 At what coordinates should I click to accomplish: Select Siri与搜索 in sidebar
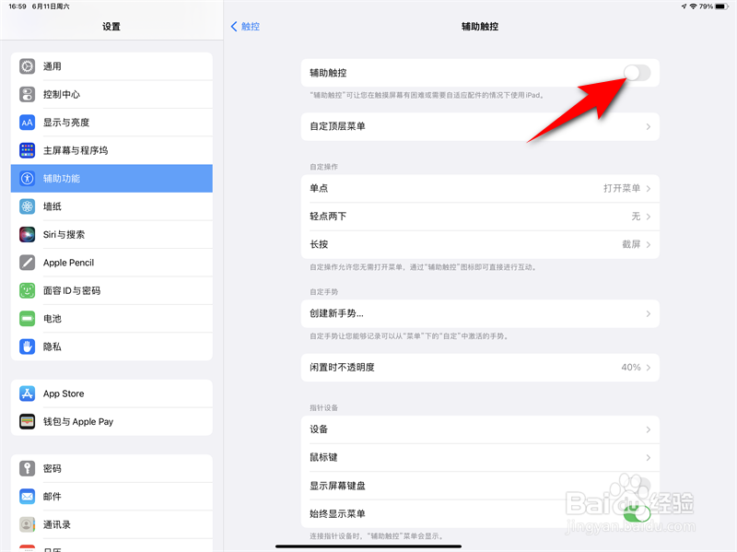pos(111,235)
